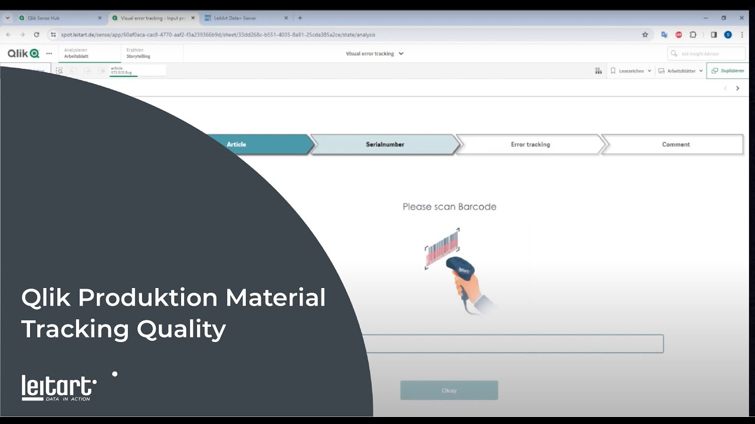
Task: Open the tab search dropdown arrow
Action: (8, 18)
